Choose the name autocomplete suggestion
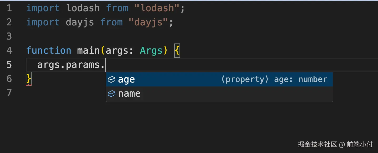The image size is (378, 153). (220, 94)
